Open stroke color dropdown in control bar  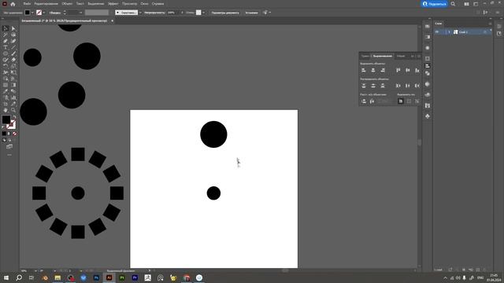click(x=44, y=13)
